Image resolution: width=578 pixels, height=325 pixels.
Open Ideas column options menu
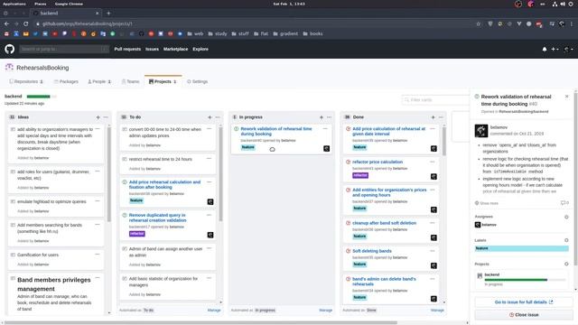106,117
